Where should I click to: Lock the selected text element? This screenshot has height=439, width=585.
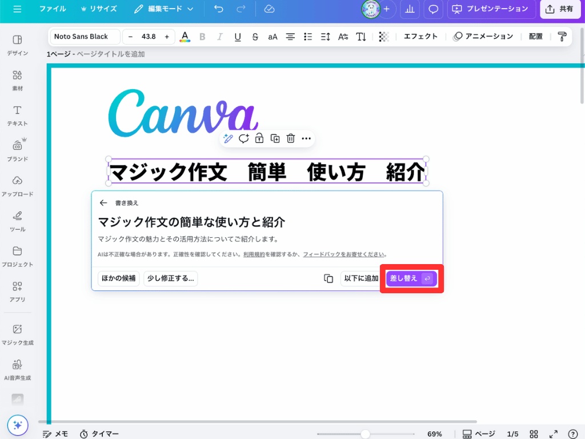point(259,139)
